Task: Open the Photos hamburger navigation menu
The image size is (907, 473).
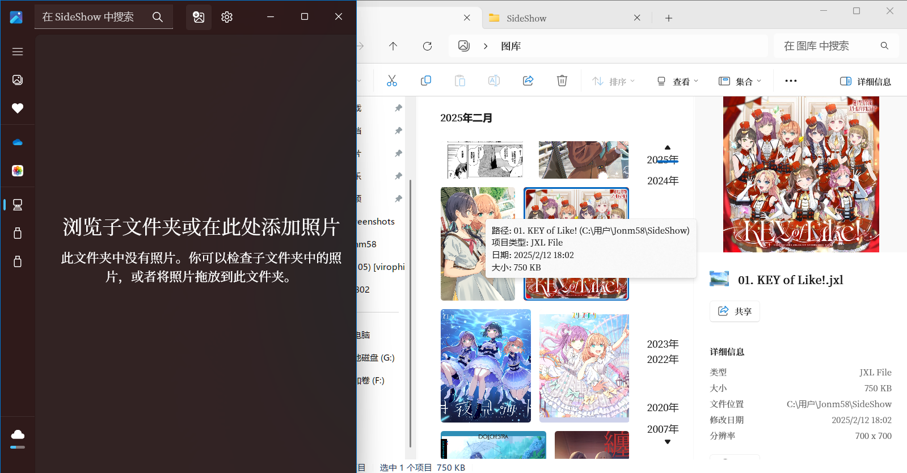Action: (18, 52)
